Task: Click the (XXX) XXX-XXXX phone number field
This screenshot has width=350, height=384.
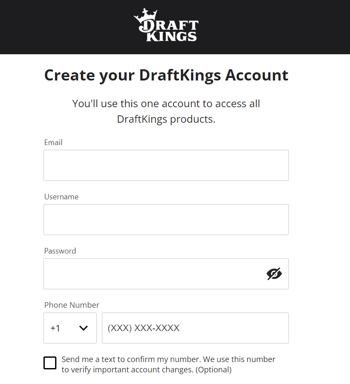Action: [x=195, y=328]
